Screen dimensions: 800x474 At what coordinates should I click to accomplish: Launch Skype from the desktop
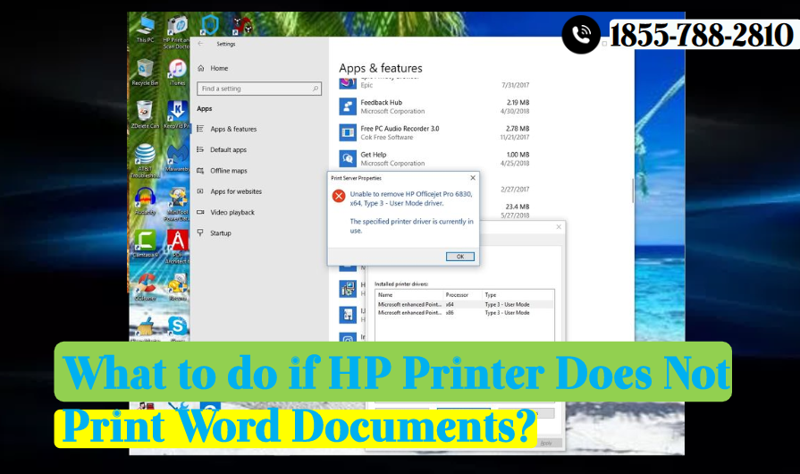(x=178, y=327)
